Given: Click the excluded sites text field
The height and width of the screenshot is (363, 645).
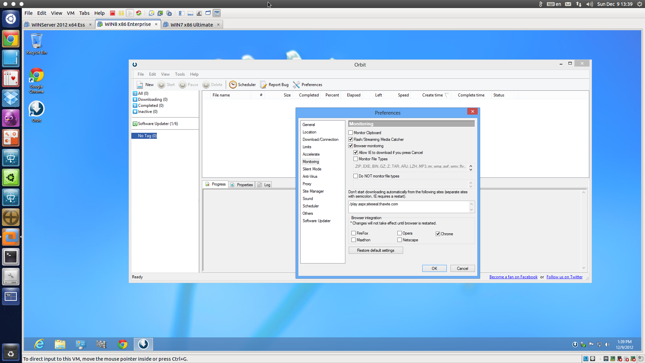Looking at the screenshot, I should (408, 207).
